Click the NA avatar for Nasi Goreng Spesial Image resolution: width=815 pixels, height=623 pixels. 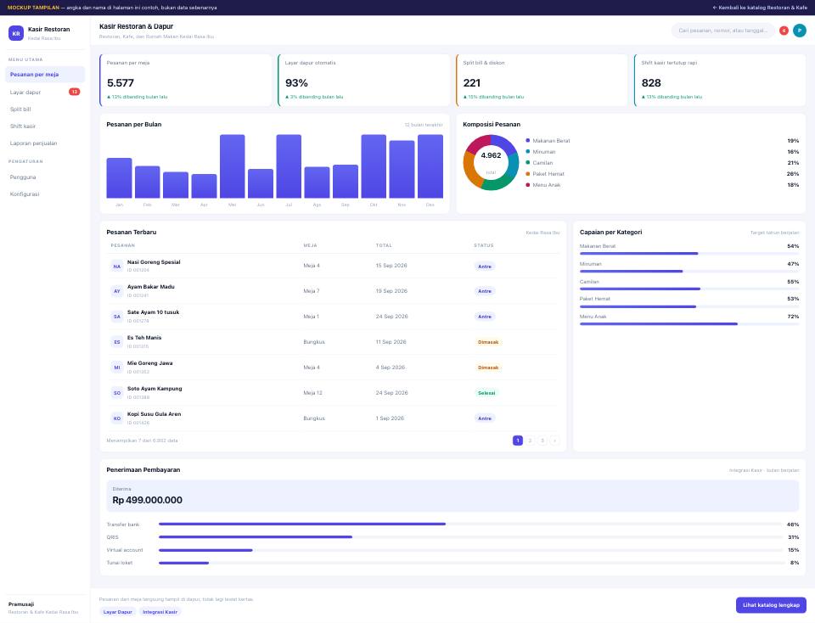117,266
